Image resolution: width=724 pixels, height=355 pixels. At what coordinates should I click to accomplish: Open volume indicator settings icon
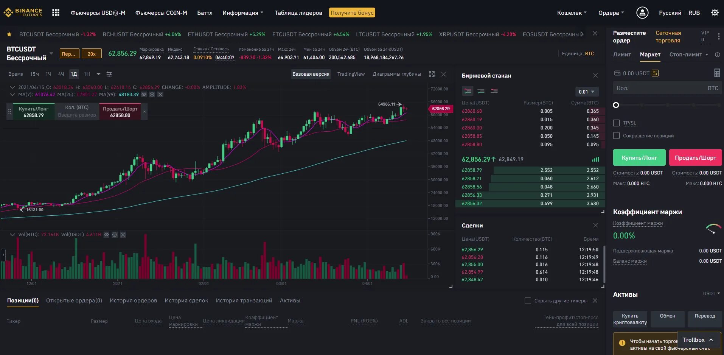click(115, 235)
